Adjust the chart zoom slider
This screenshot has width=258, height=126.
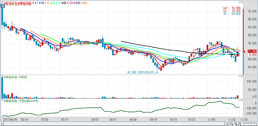[250, 124]
